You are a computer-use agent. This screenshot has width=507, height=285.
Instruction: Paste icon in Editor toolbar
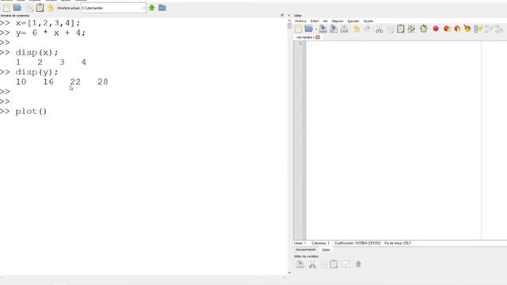tap(401, 29)
